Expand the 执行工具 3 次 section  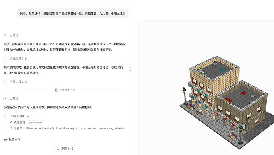coord(6,59)
